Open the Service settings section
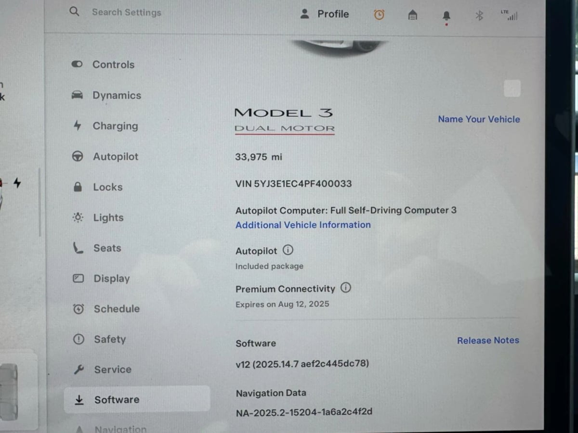 [x=112, y=369]
